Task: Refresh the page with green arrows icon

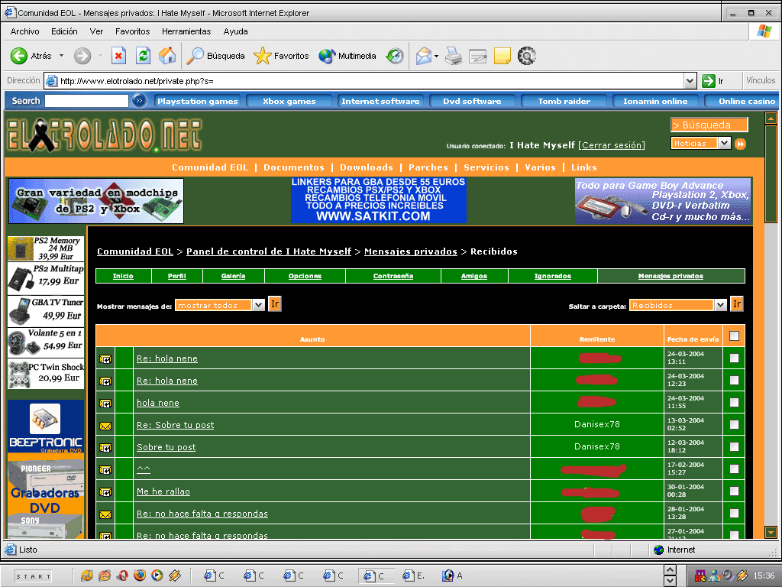Action: (x=143, y=56)
